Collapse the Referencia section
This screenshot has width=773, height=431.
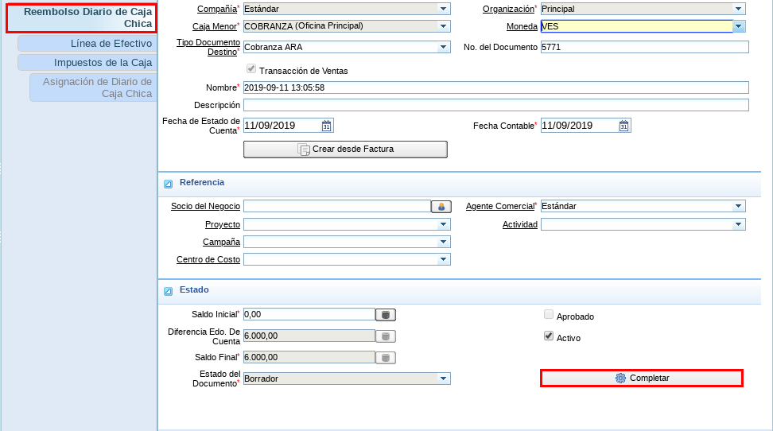[x=168, y=184]
